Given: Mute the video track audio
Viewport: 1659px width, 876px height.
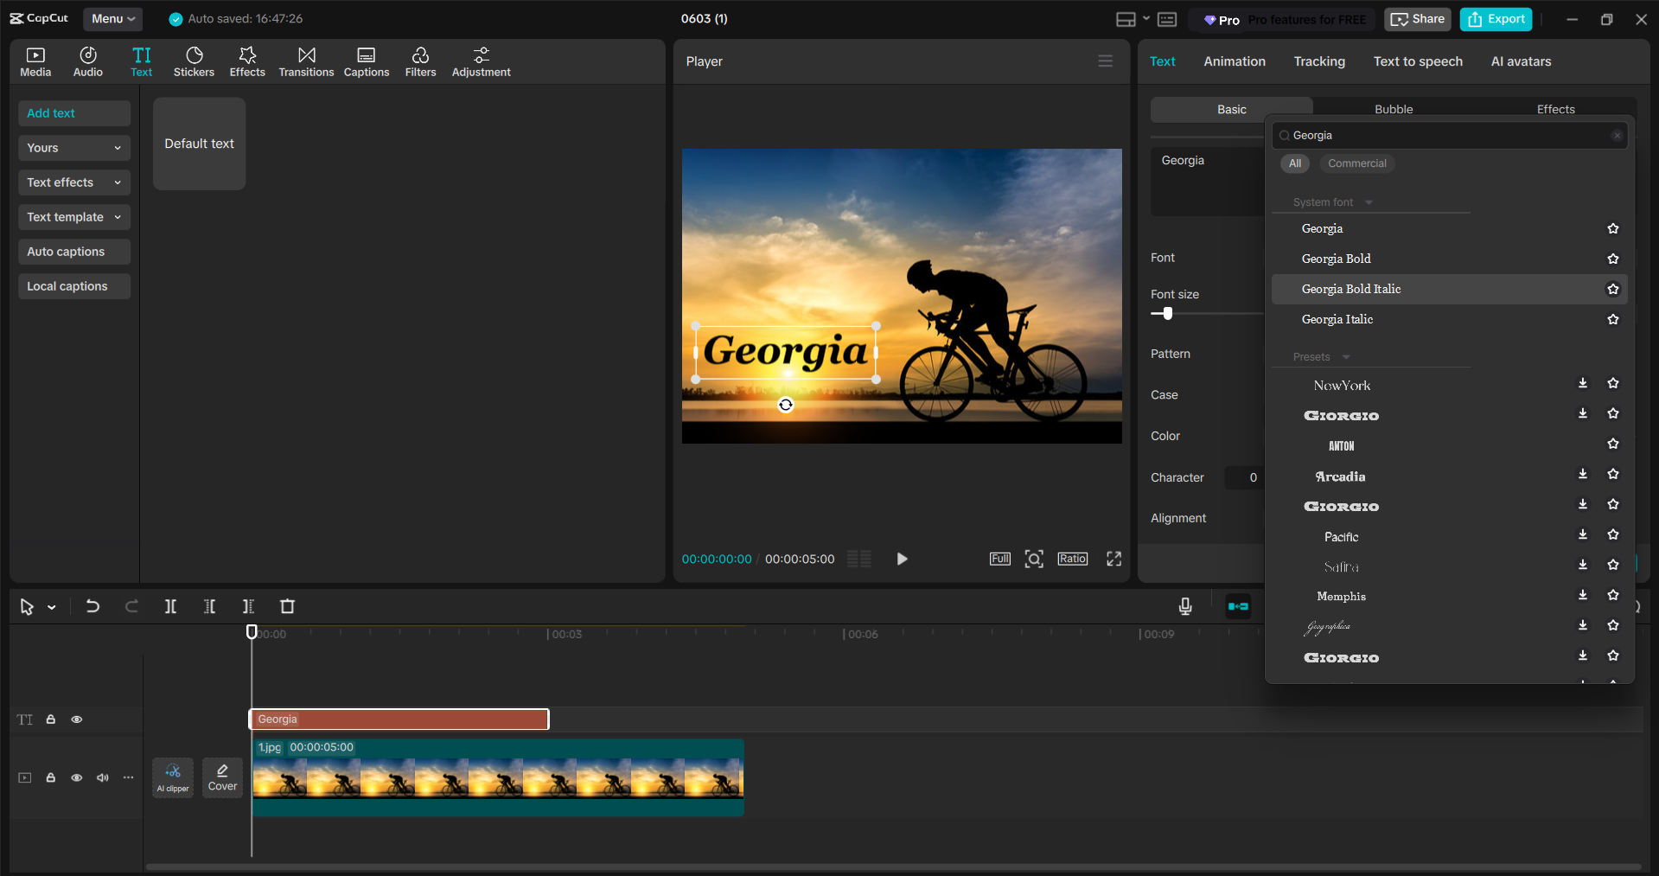Looking at the screenshot, I should click(103, 777).
